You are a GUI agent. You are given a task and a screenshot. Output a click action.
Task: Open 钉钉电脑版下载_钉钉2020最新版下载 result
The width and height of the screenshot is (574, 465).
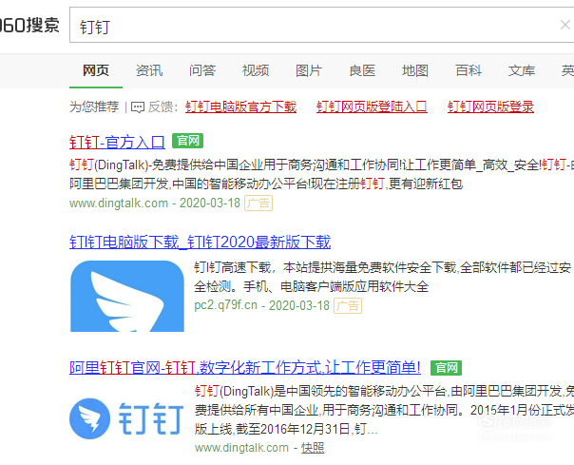(201, 242)
